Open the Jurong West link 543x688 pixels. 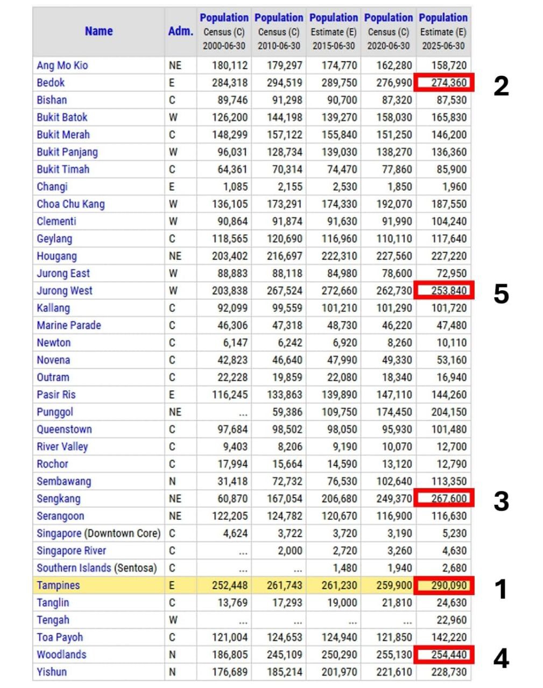pyautogui.click(x=65, y=291)
